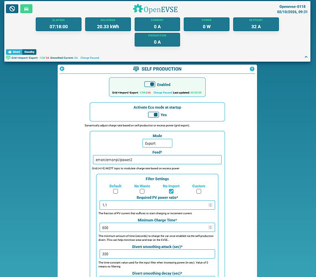316x277 pixels.
Task: Click the Required PV power ratio field
Action: tap(157, 205)
